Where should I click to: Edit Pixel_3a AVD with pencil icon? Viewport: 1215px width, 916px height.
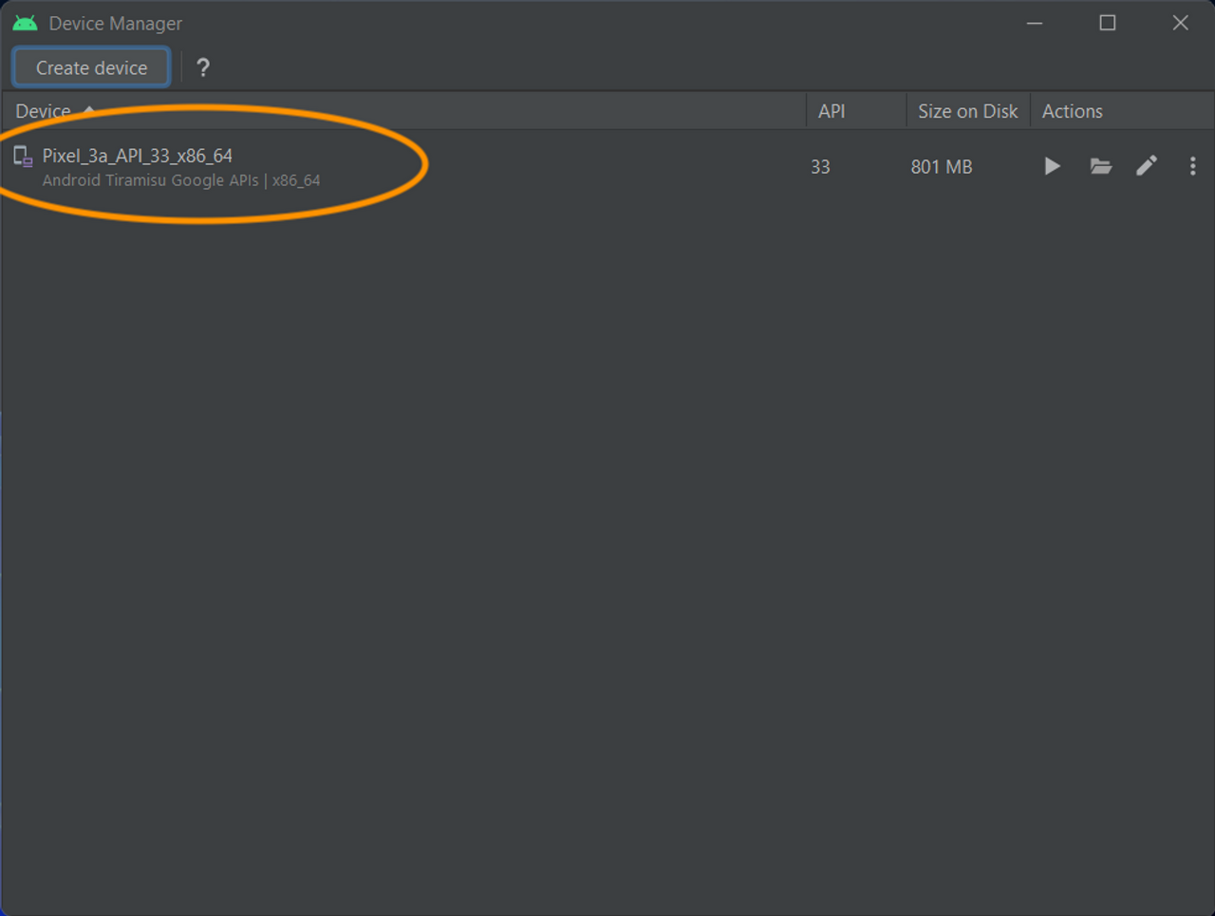pos(1147,166)
